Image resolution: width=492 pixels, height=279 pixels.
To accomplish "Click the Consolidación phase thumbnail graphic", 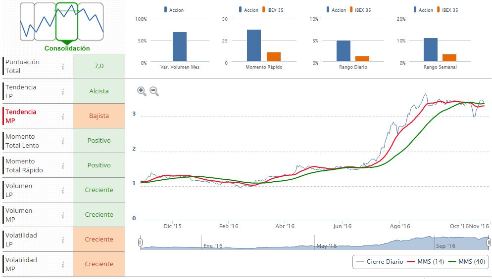I will click(62, 22).
